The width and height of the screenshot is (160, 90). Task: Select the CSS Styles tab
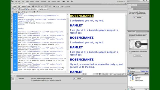130,9
